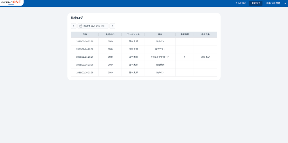This screenshot has width=288, height=143.
Task: Open the カルテPDF menu item
Action: [x=240, y=3]
